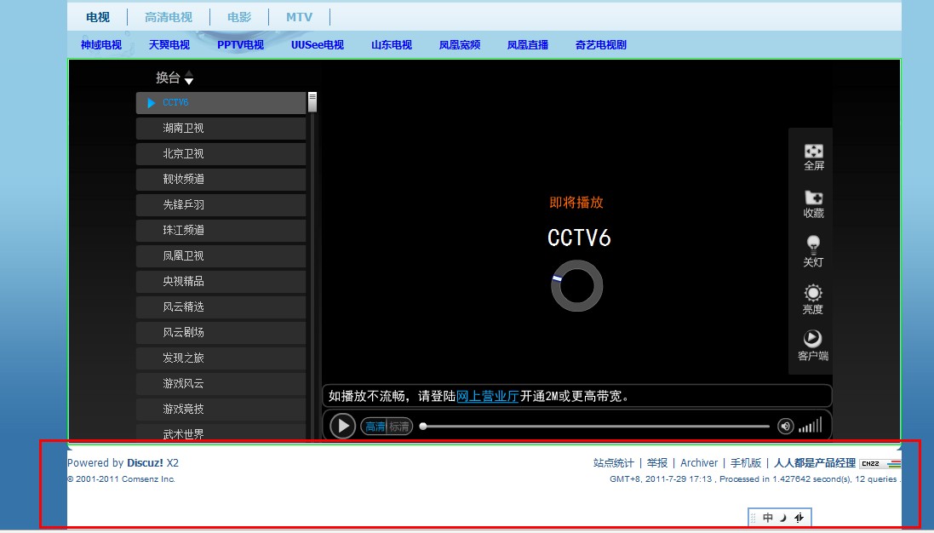
Task: Click the 中 input language indicator
Action: point(768,518)
